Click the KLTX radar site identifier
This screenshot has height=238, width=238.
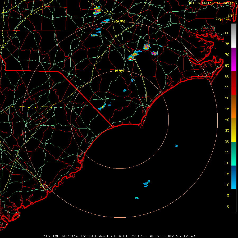tap(155, 236)
